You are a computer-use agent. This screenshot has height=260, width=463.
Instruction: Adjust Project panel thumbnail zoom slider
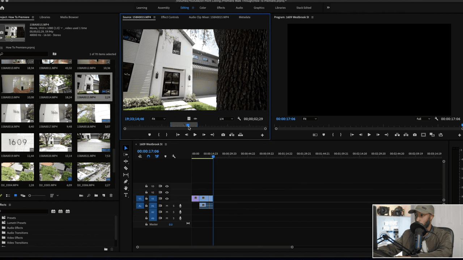tap(30, 195)
